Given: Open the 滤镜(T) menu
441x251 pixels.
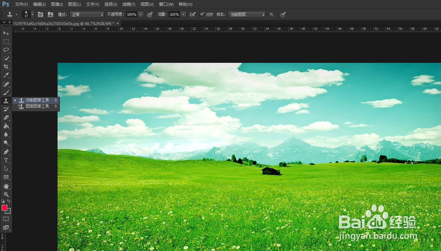Looking at the screenshot, I should click(129, 4).
